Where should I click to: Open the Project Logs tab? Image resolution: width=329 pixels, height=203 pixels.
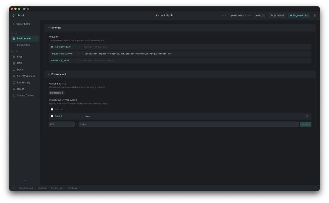tap(57, 188)
